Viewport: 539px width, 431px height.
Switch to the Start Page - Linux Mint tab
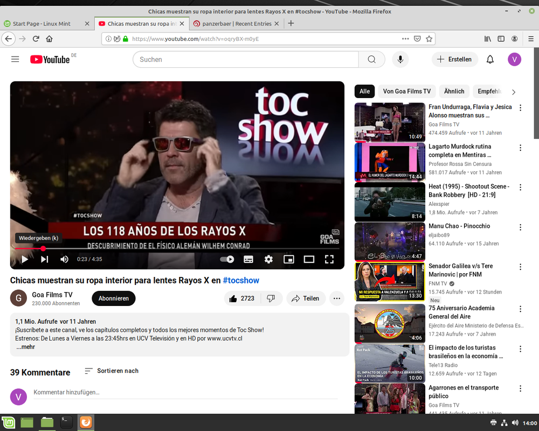47,24
